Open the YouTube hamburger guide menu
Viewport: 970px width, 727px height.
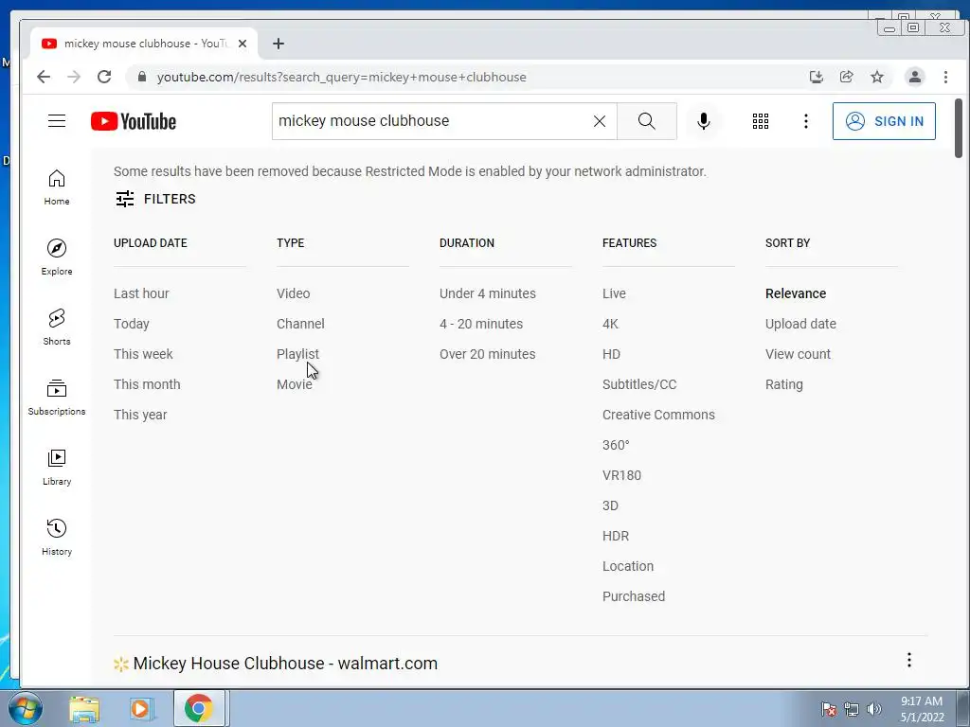[x=56, y=120]
